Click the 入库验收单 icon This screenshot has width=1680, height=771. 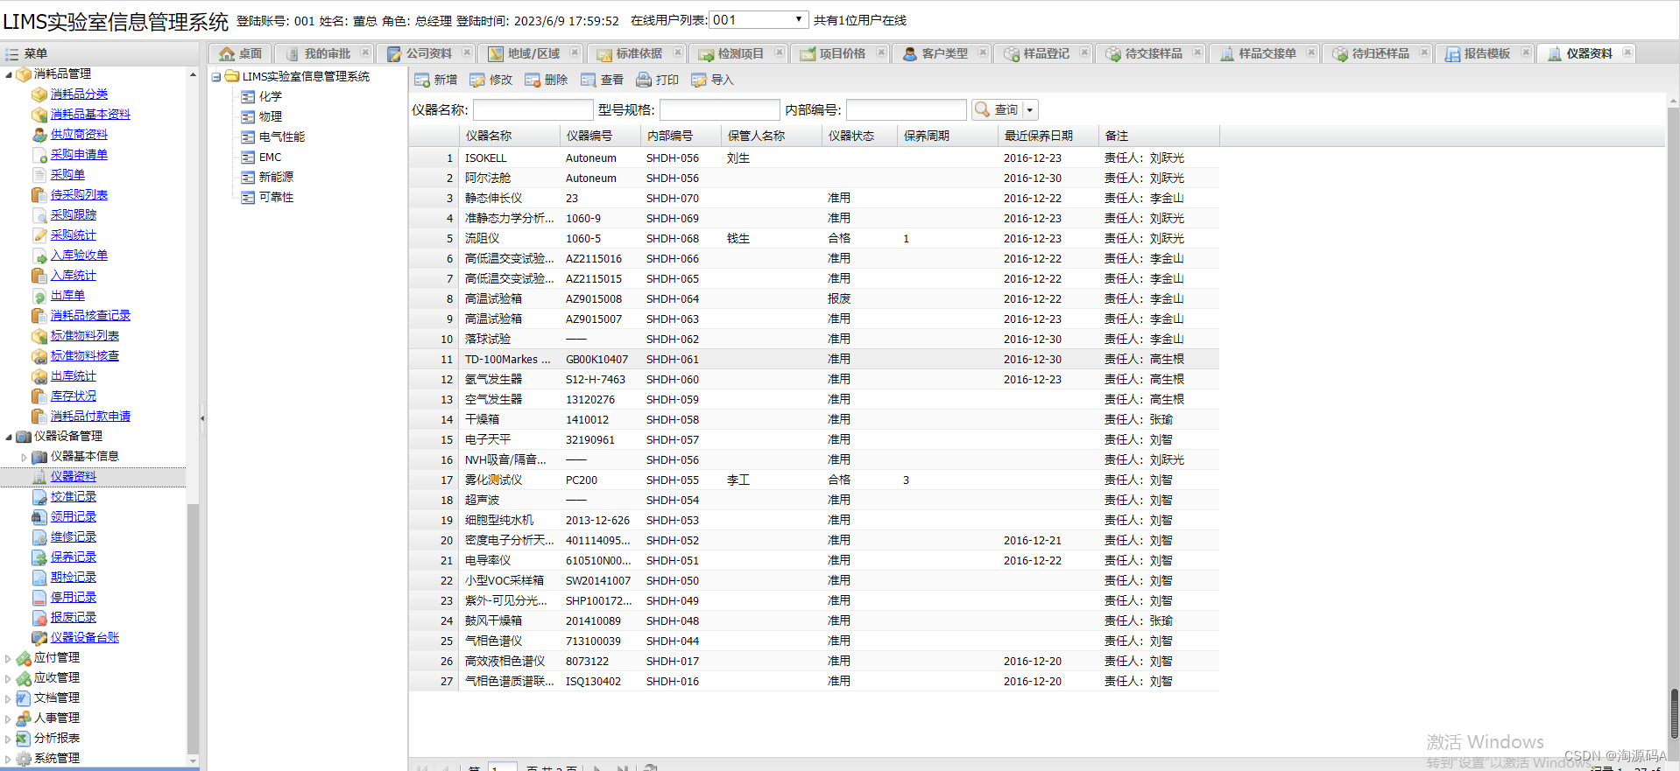click(39, 255)
